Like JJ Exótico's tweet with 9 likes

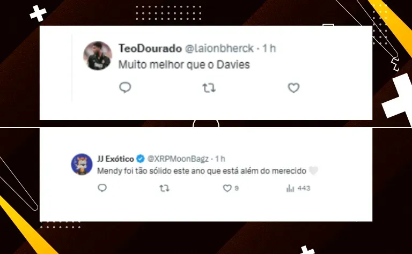click(227, 188)
